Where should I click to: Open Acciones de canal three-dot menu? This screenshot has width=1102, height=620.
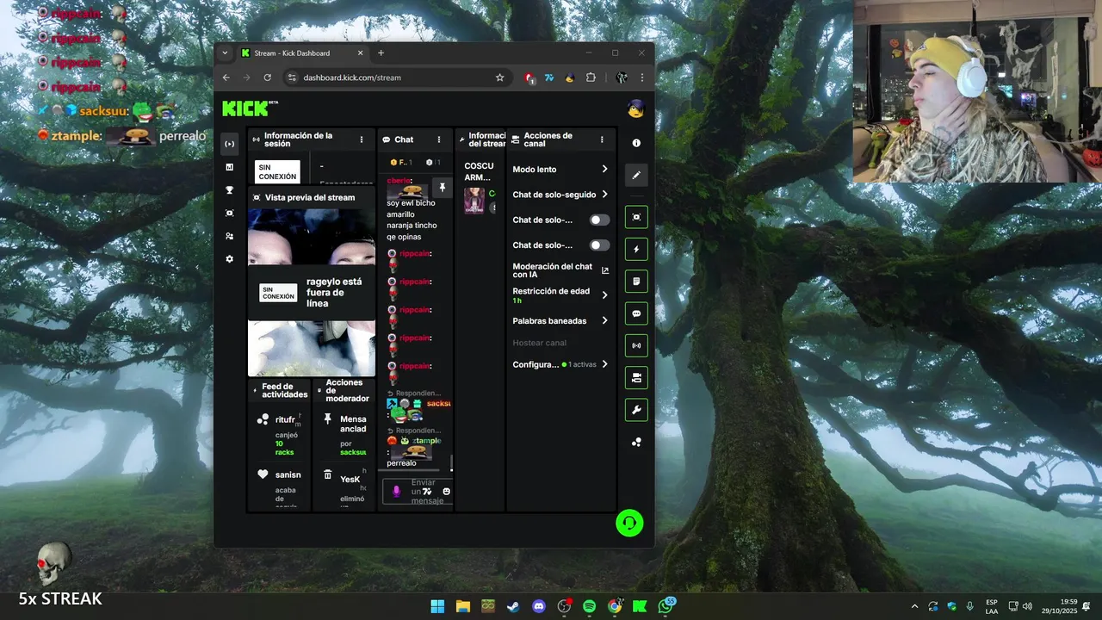click(602, 139)
